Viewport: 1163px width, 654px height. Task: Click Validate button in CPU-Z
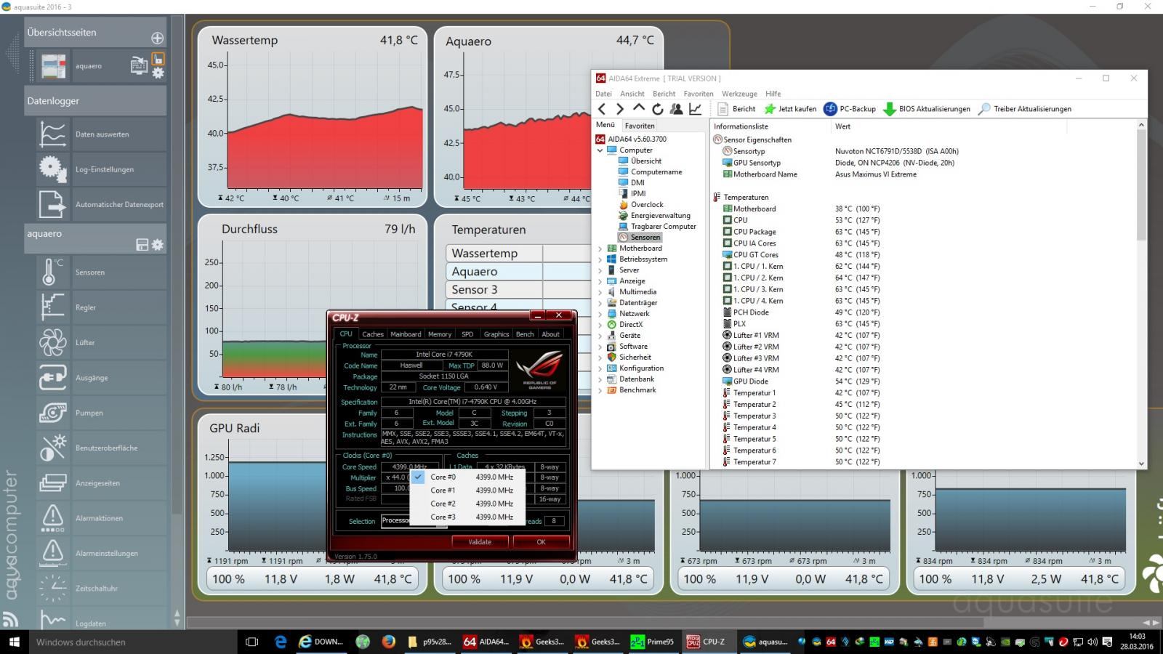tap(480, 542)
